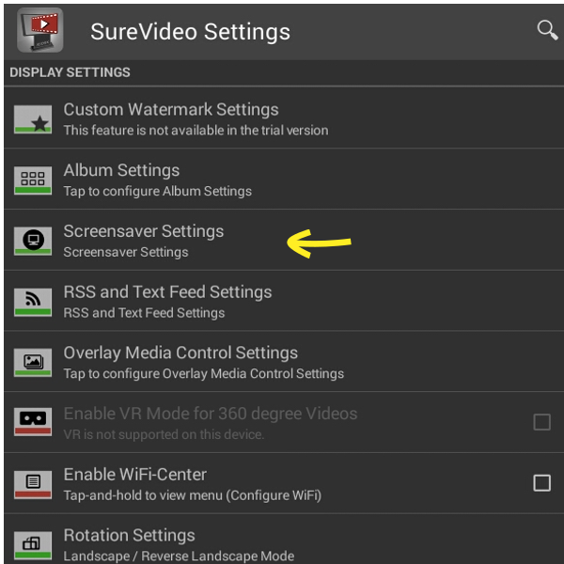Tap the SureVideo app logo icon
The image size is (564, 564).
pyautogui.click(x=39, y=31)
